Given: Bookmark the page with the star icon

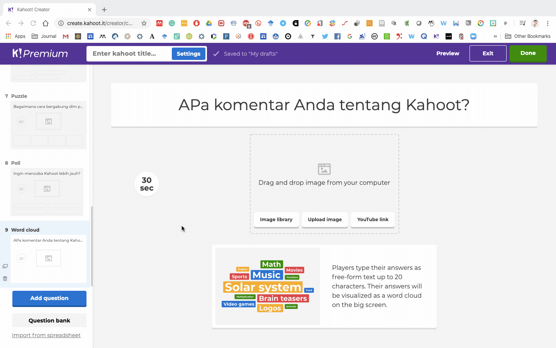Looking at the screenshot, I should [x=144, y=23].
